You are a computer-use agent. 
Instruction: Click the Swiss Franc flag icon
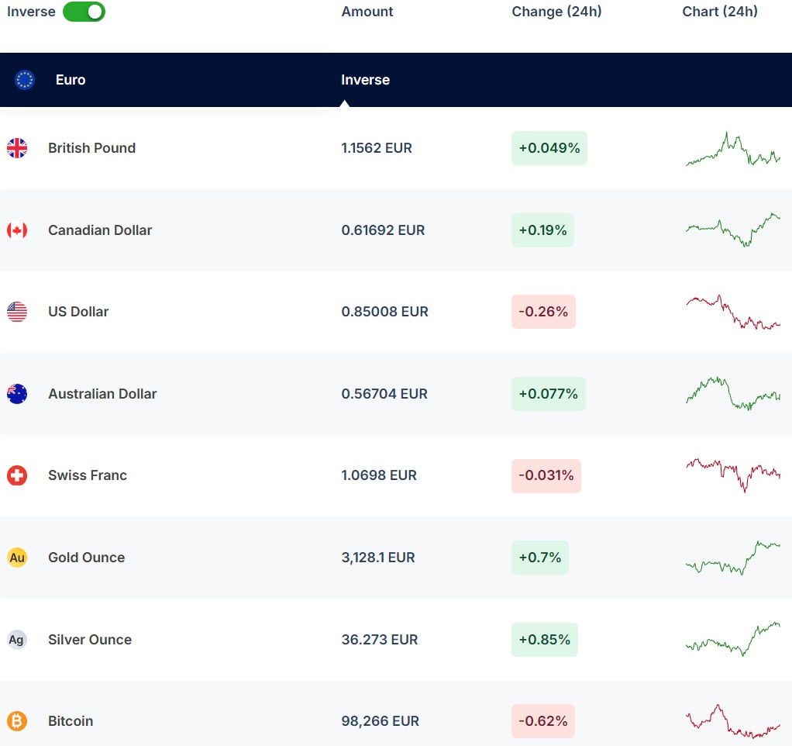17,475
